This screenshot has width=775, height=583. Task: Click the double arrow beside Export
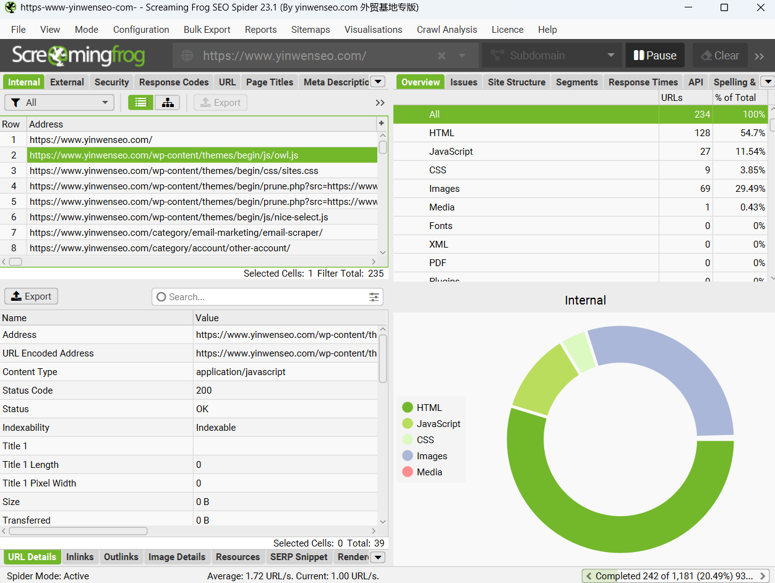click(x=380, y=103)
